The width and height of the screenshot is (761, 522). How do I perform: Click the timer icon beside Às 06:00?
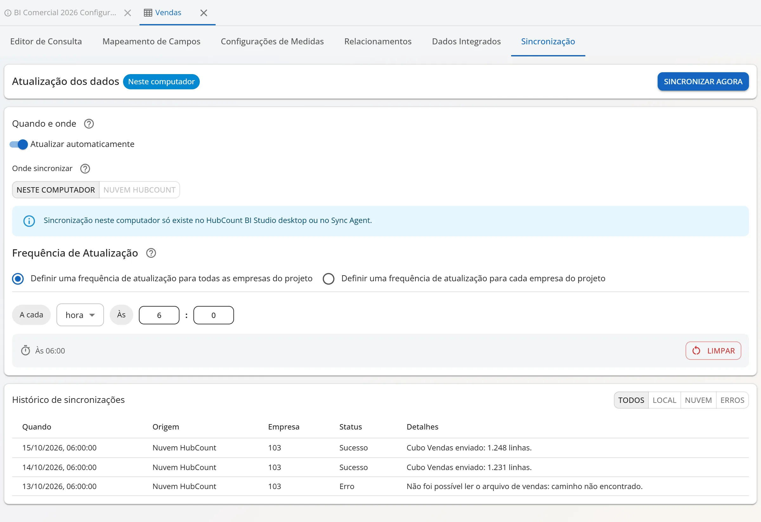coord(26,351)
